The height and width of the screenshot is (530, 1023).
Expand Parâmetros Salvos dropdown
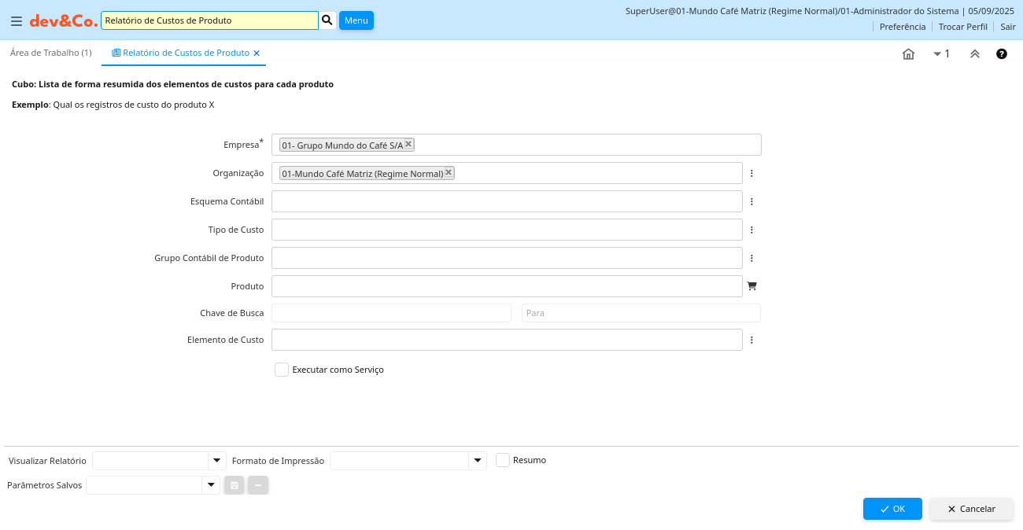[210, 485]
